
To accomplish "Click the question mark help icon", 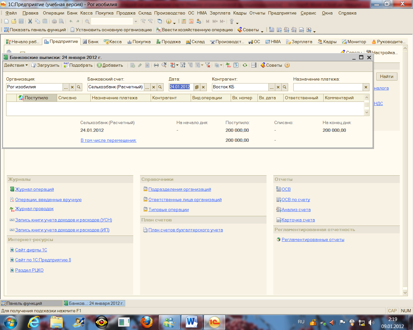I will point(287,65).
